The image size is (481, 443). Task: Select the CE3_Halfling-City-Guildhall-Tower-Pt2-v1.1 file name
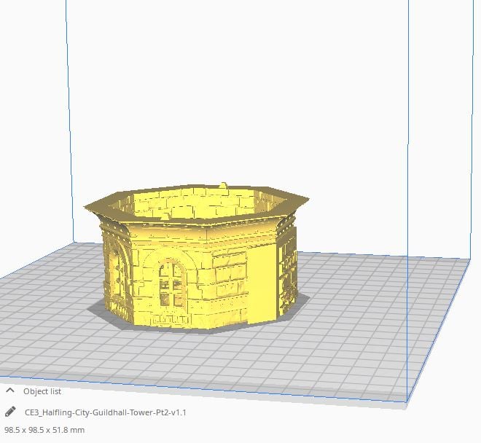tap(106, 412)
